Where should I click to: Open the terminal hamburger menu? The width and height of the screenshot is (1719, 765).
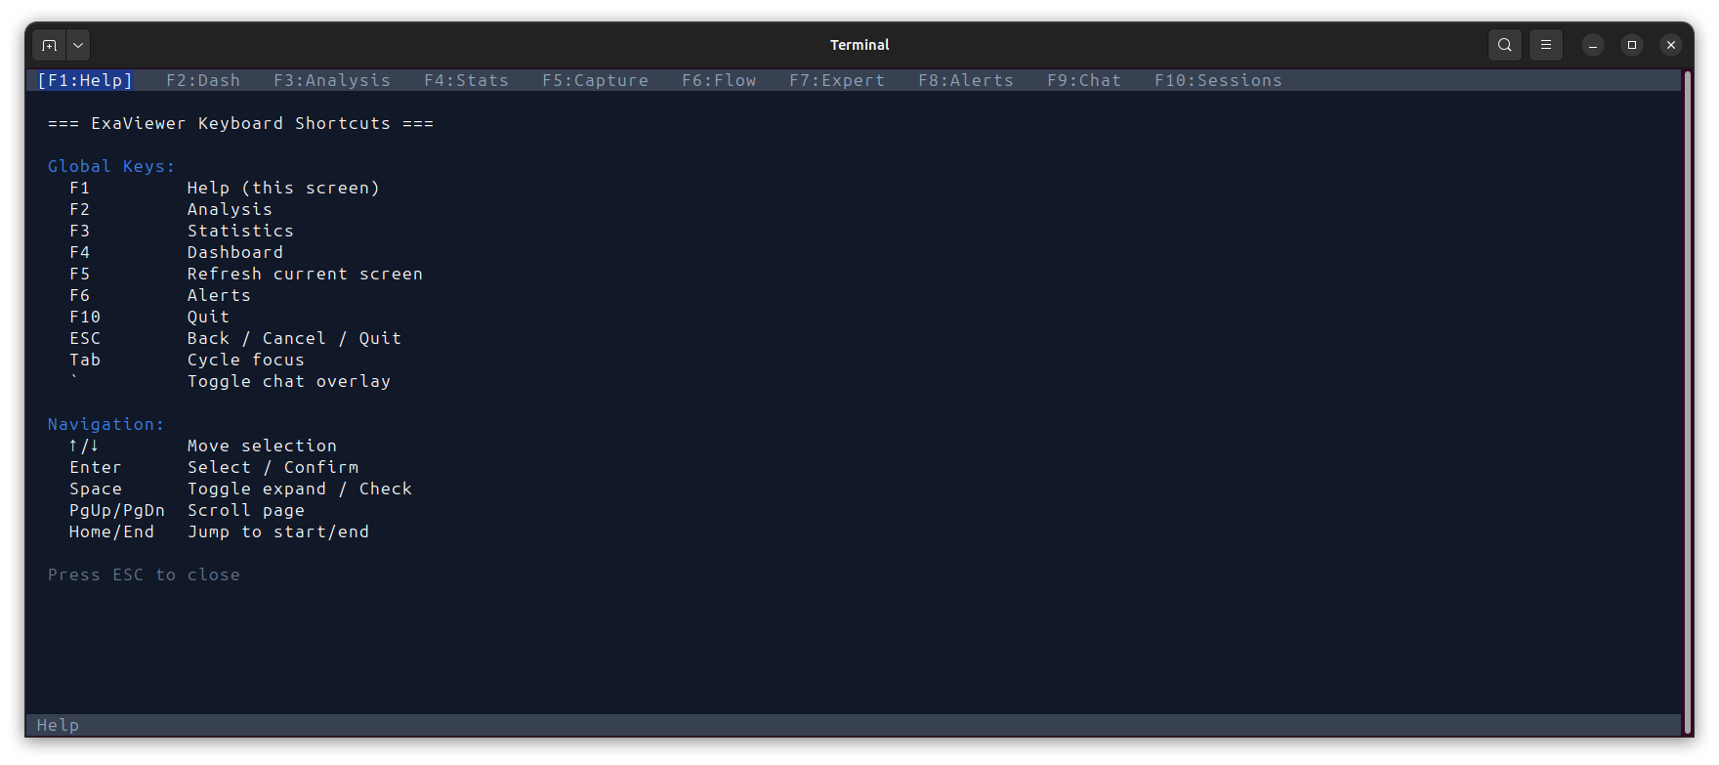(x=1546, y=45)
